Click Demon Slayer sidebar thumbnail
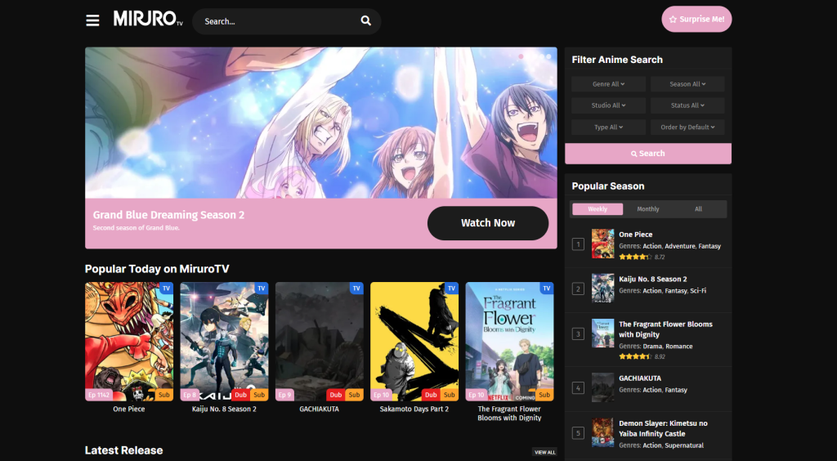Screen dimensions: 837x461 click(602, 432)
